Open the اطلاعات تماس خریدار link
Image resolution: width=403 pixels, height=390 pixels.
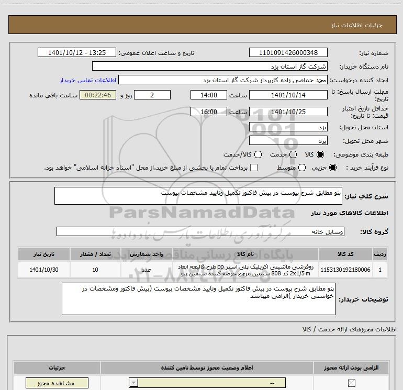pos(88,80)
